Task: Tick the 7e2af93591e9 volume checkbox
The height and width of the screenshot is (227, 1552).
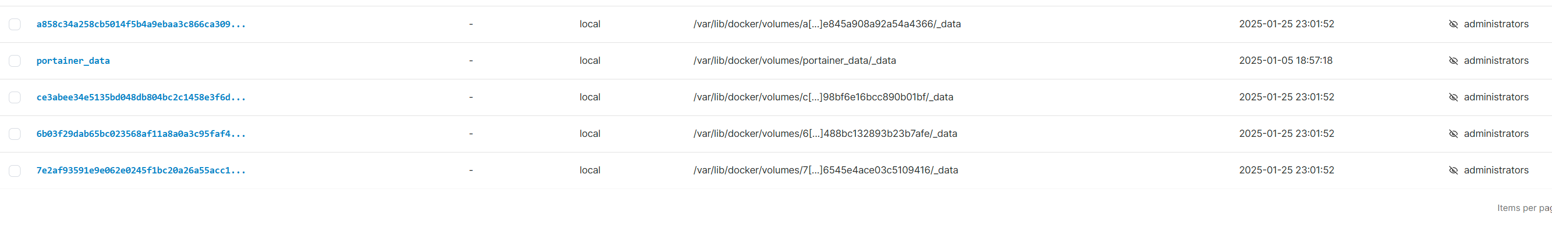Action: click(15, 170)
